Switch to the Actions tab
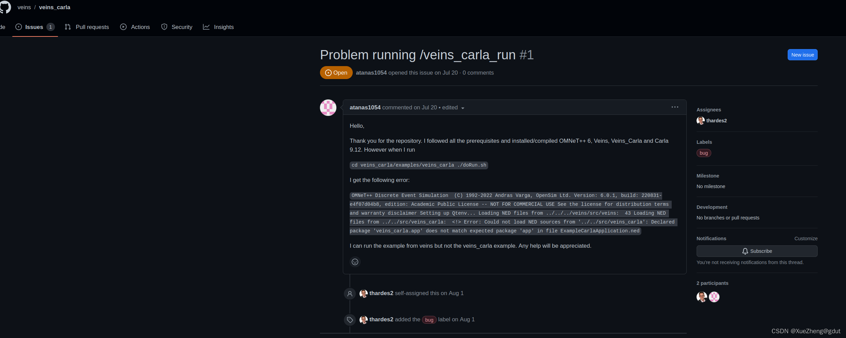 (x=135, y=27)
